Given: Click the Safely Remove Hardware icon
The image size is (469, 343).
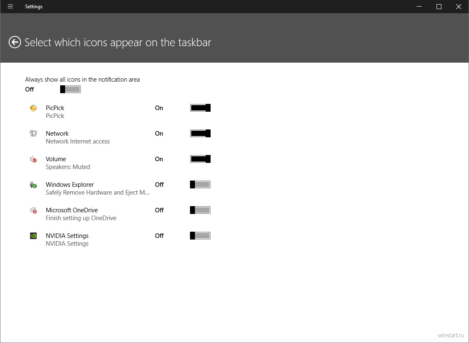Looking at the screenshot, I should [x=33, y=185].
